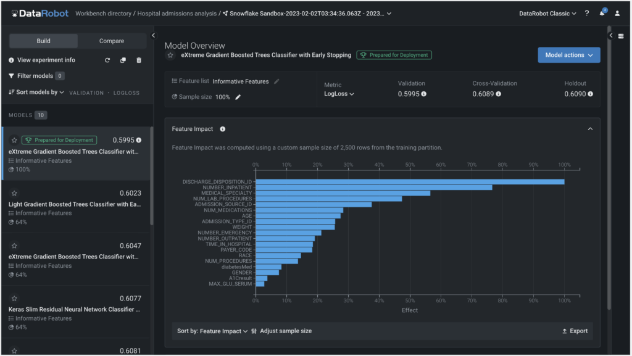Image resolution: width=632 pixels, height=356 pixels.
Task: Switch to the Build tab
Action: coord(44,41)
